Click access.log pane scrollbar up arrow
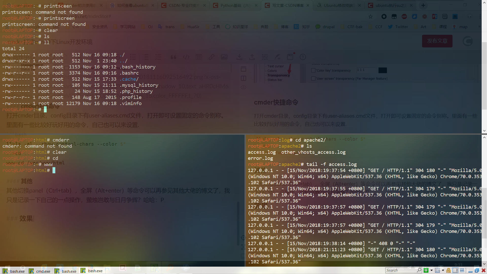The width and height of the screenshot is (487, 274). click(484, 138)
